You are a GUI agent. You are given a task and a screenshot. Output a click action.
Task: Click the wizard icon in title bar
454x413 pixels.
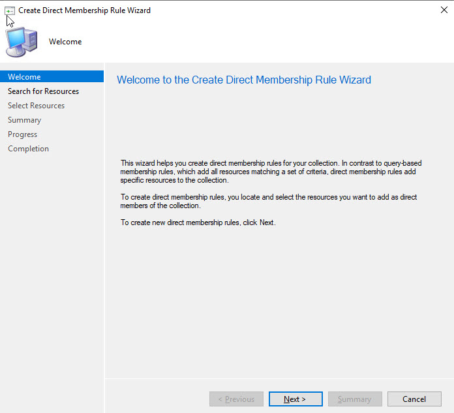(x=9, y=10)
